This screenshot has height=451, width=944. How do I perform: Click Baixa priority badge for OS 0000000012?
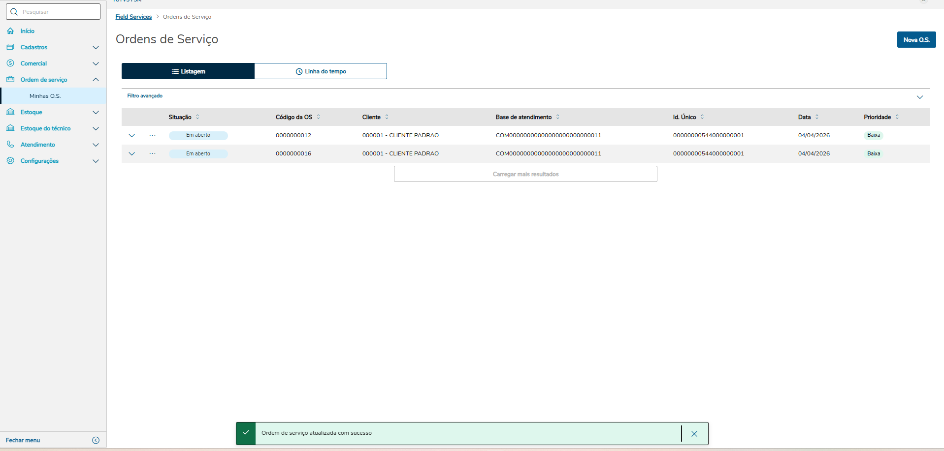click(874, 135)
